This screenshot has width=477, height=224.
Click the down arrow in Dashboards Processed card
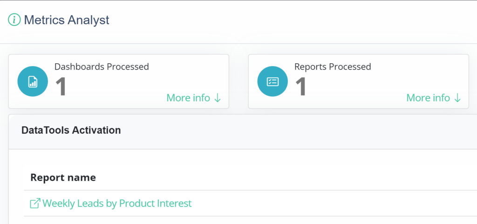(x=217, y=98)
